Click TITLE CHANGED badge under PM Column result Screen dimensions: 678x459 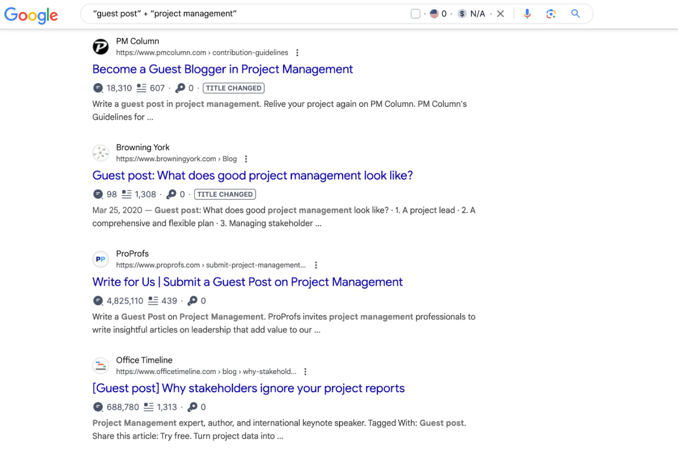click(234, 88)
